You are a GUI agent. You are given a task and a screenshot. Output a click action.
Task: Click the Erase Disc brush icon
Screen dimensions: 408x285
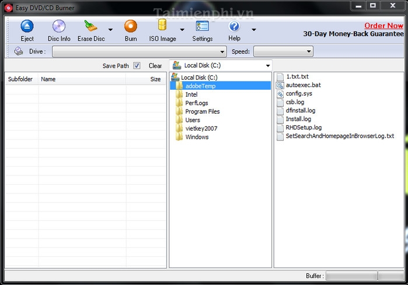(x=90, y=26)
